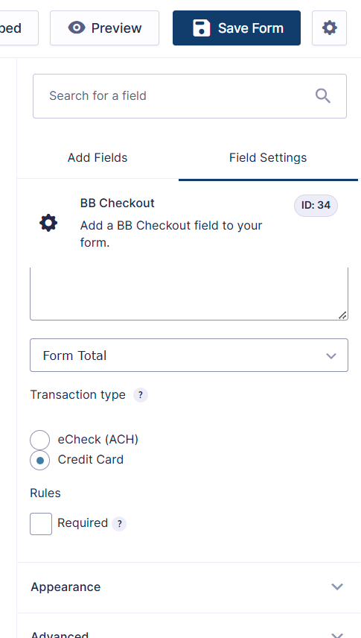Click the textarea resize handle
The height and width of the screenshot is (638, 361).
coord(342,315)
